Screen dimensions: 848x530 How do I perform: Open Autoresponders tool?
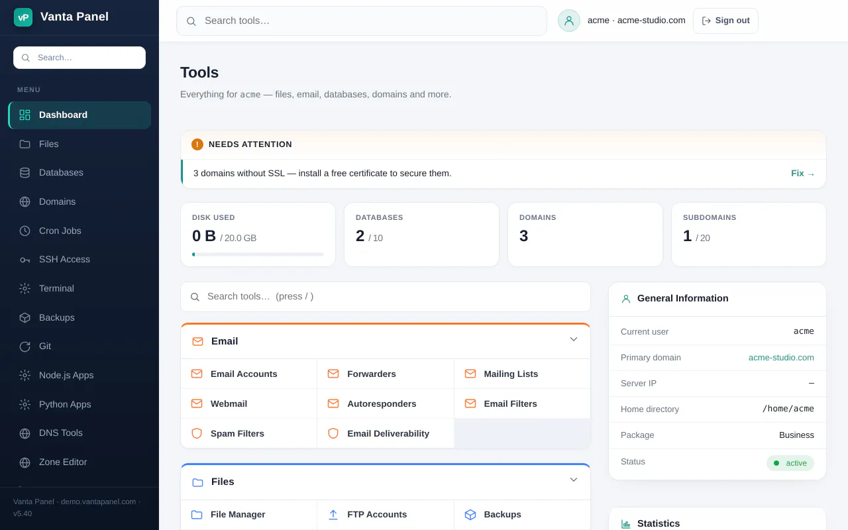[x=386, y=403]
